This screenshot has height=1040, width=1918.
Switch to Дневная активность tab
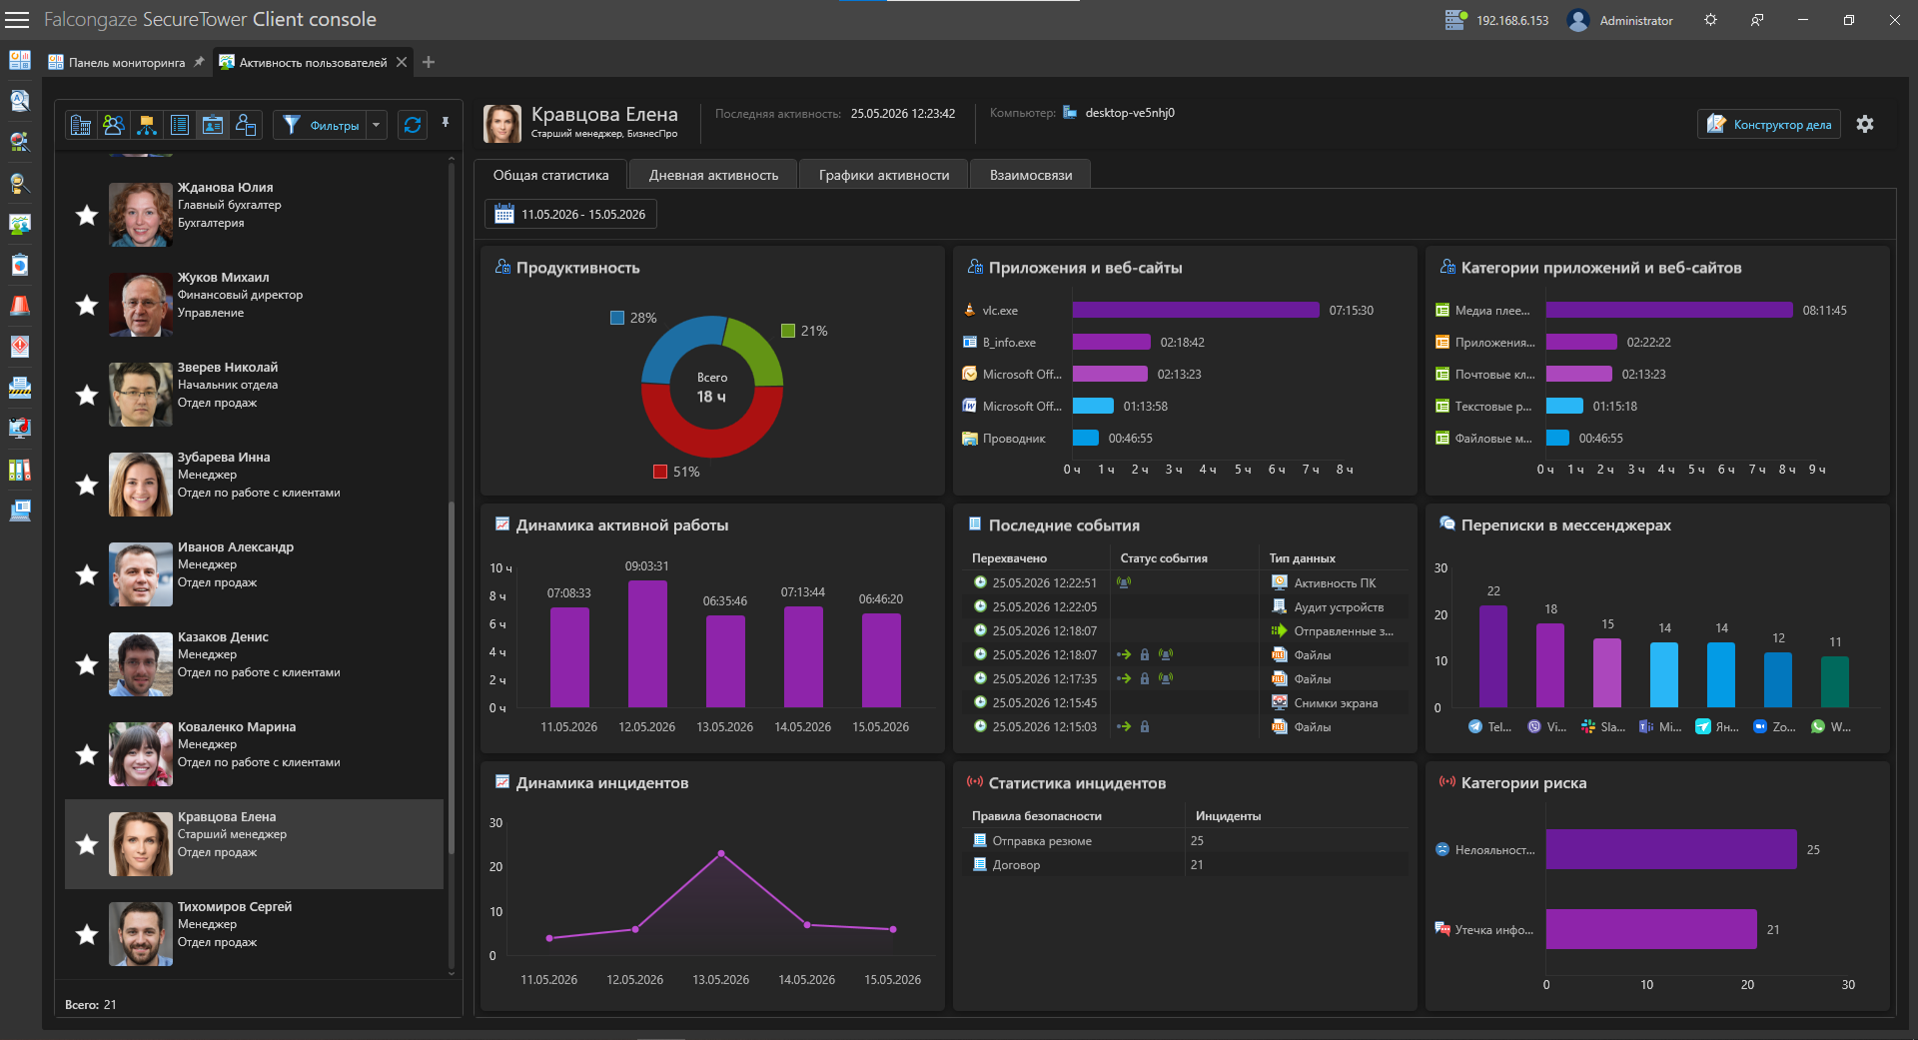click(713, 175)
